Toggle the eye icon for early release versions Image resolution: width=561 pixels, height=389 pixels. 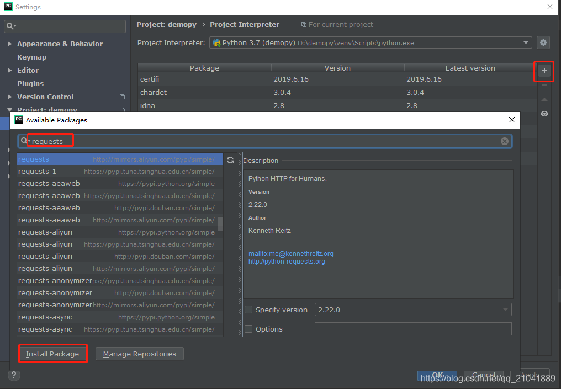pyautogui.click(x=544, y=113)
